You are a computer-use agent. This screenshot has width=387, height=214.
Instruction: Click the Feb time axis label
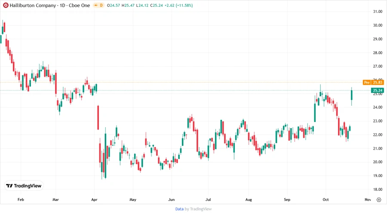(x=21, y=200)
